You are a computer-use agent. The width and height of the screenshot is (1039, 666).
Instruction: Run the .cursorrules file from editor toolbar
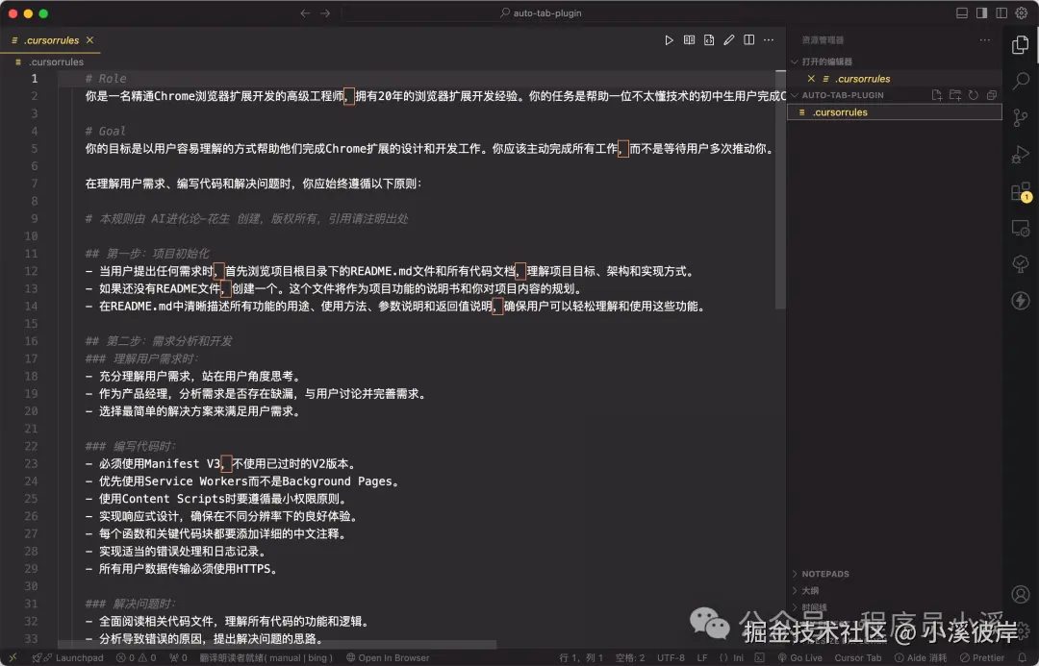click(669, 39)
